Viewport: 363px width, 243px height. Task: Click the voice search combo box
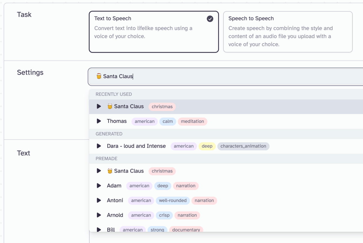pos(225,76)
